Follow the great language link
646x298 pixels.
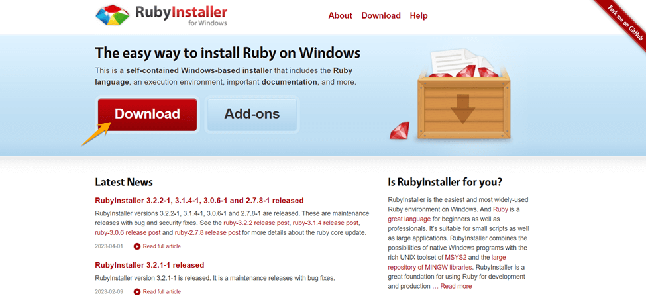(x=409, y=219)
